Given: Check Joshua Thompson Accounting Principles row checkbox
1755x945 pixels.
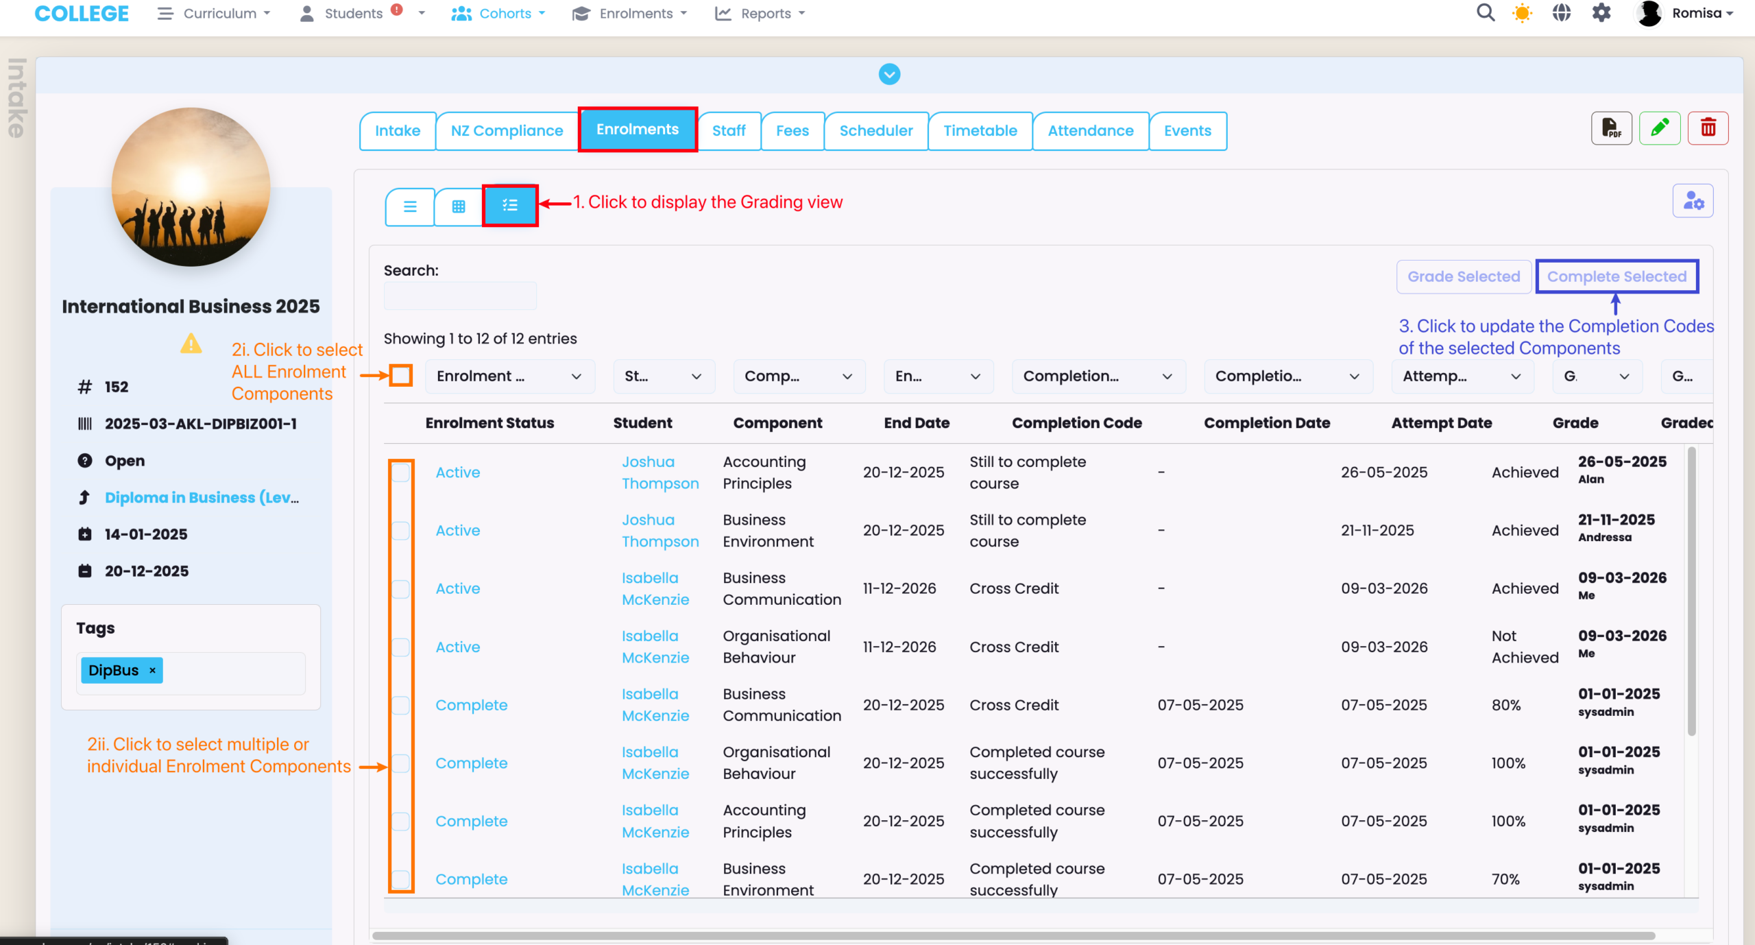Looking at the screenshot, I should coord(401,472).
